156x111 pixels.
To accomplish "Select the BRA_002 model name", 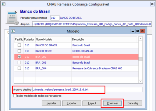I will pyautogui.click(x=41, y=57).
